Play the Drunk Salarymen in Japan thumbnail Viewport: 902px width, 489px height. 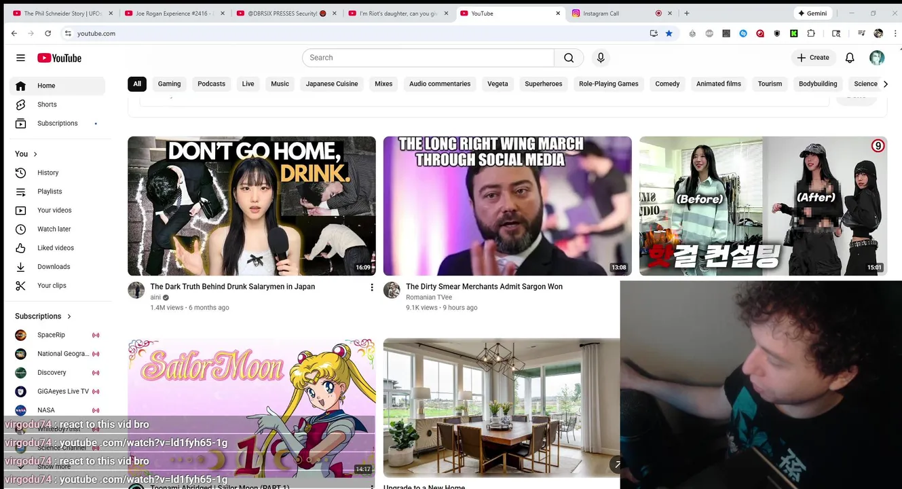pyautogui.click(x=252, y=206)
